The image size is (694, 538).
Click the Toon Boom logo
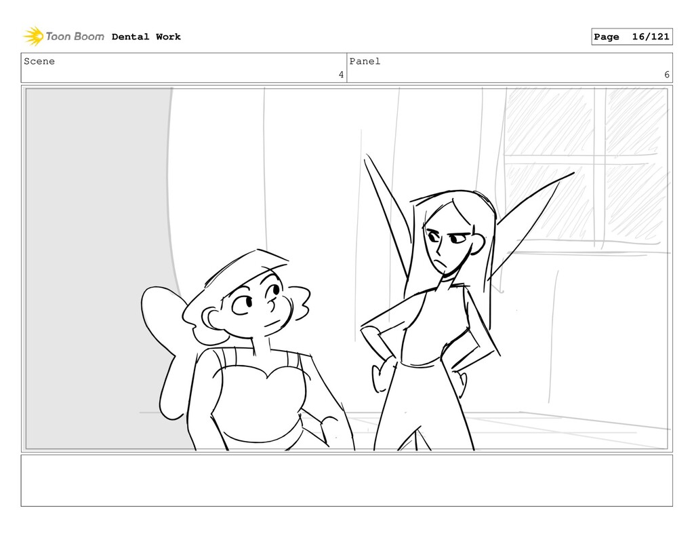(x=64, y=37)
